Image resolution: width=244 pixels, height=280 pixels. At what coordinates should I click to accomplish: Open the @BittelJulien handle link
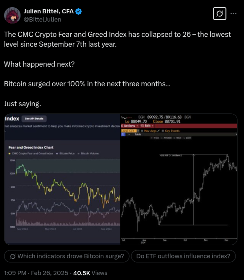[x=42, y=19]
